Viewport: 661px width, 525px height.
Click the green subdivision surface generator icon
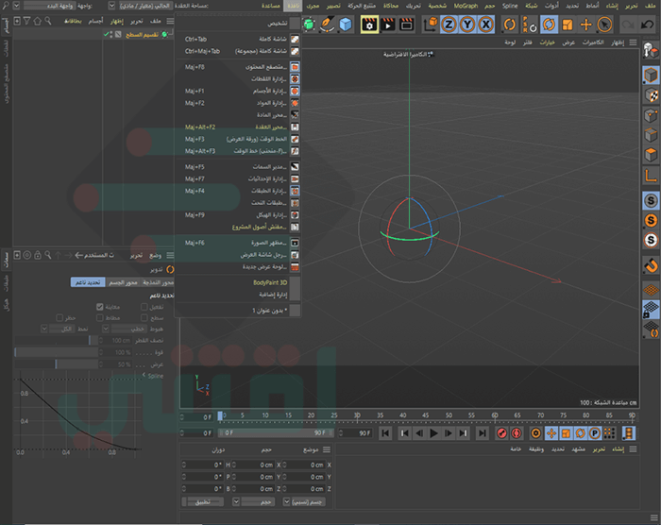click(309, 25)
